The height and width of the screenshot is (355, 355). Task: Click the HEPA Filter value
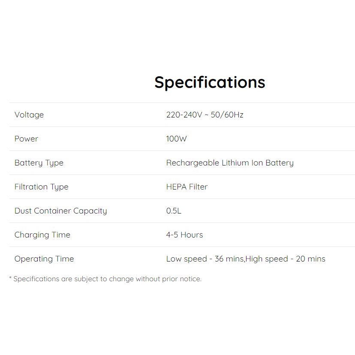[x=187, y=187]
